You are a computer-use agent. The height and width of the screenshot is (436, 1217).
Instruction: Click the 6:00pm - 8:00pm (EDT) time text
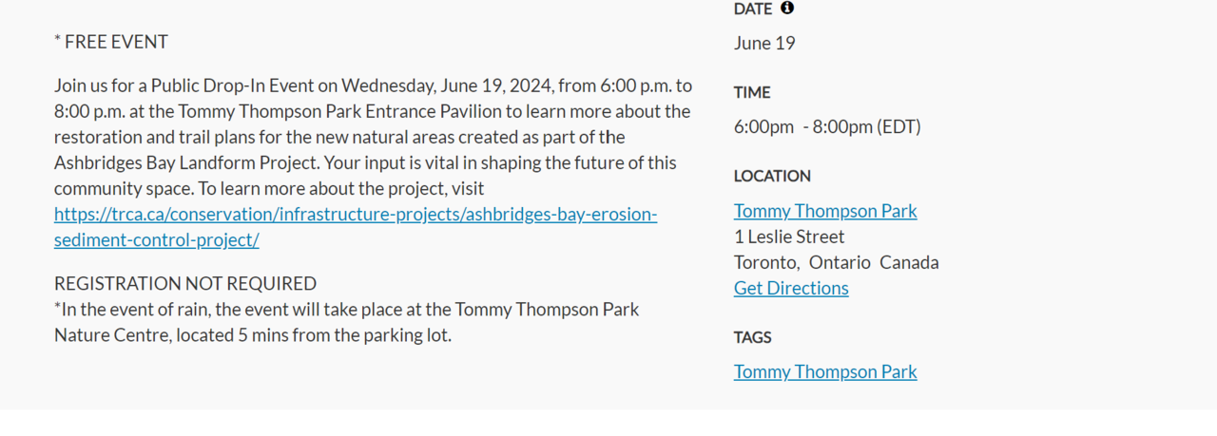(826, 126)
